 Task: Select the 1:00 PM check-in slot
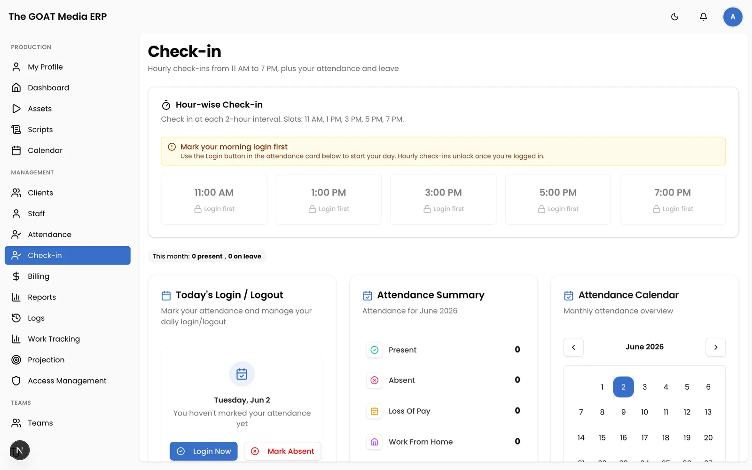pyautogui.click(x=329, y=199)
